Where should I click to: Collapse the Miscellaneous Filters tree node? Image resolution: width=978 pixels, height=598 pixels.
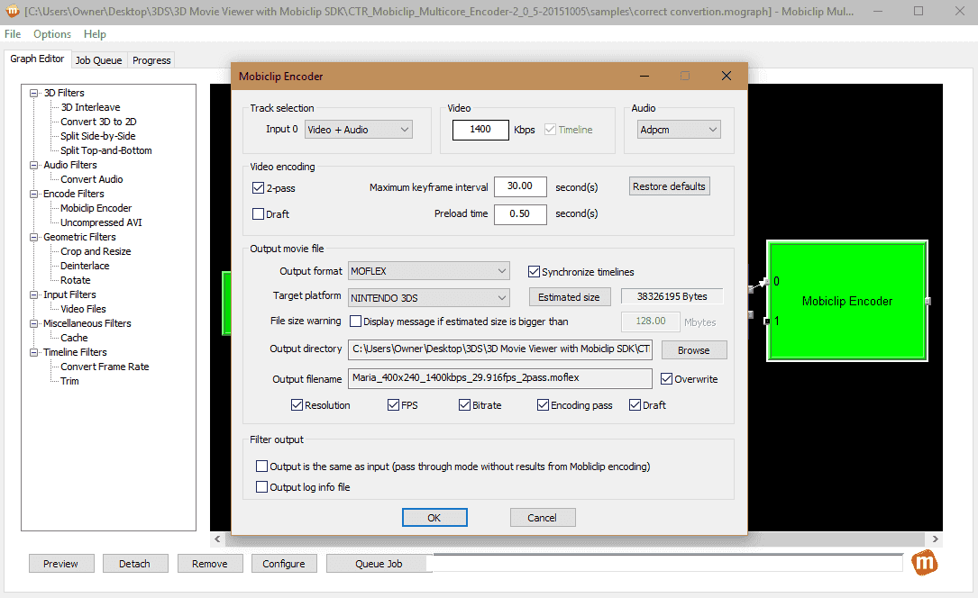point(33,323)
